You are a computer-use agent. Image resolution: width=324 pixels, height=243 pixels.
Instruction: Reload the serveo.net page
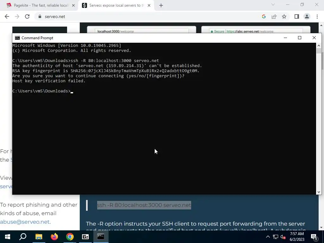point(27,16)
